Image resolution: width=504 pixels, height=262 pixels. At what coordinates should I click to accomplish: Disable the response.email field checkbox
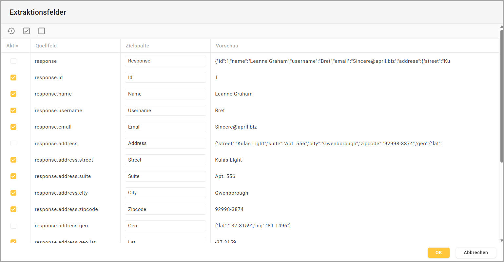tap(13, 127)
